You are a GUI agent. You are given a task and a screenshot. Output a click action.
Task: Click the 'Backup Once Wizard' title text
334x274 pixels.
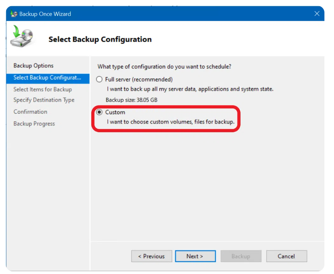[x=45, y=14]
